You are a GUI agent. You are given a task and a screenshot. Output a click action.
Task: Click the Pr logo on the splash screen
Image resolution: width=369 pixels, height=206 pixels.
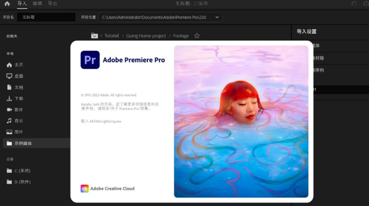click(90, 60)
